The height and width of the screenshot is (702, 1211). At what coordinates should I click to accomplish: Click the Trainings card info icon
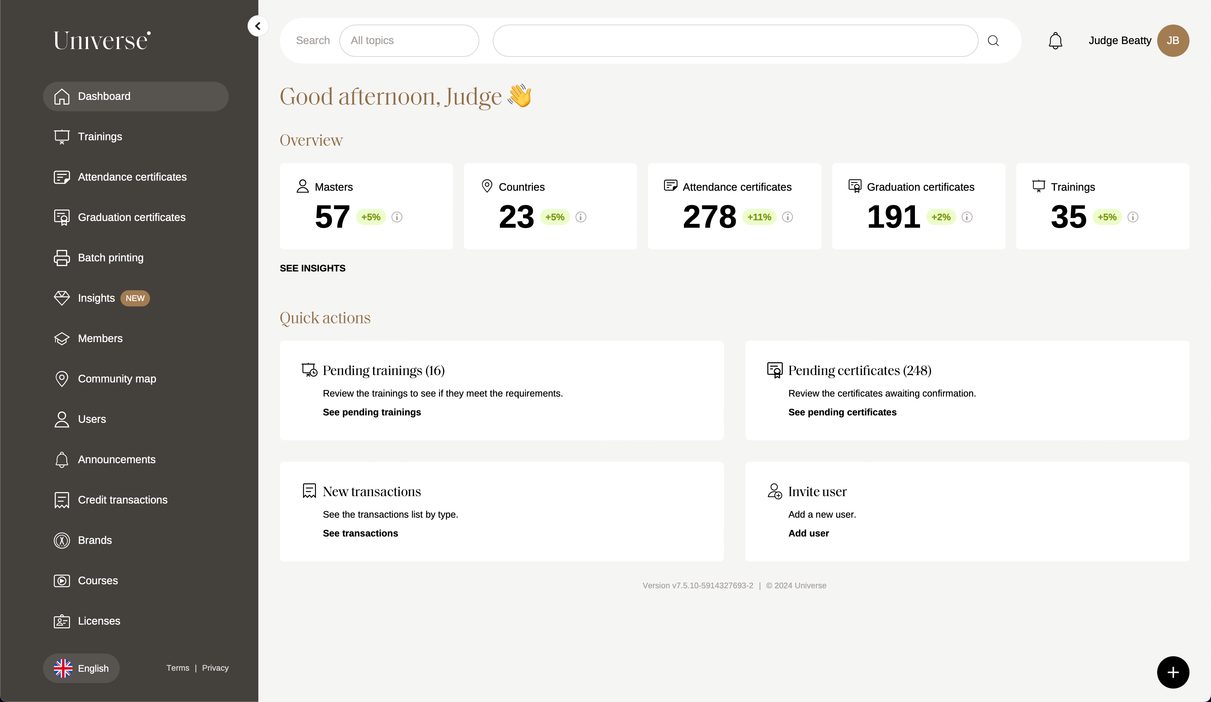pyautogui.click(x=1133, y=217)
